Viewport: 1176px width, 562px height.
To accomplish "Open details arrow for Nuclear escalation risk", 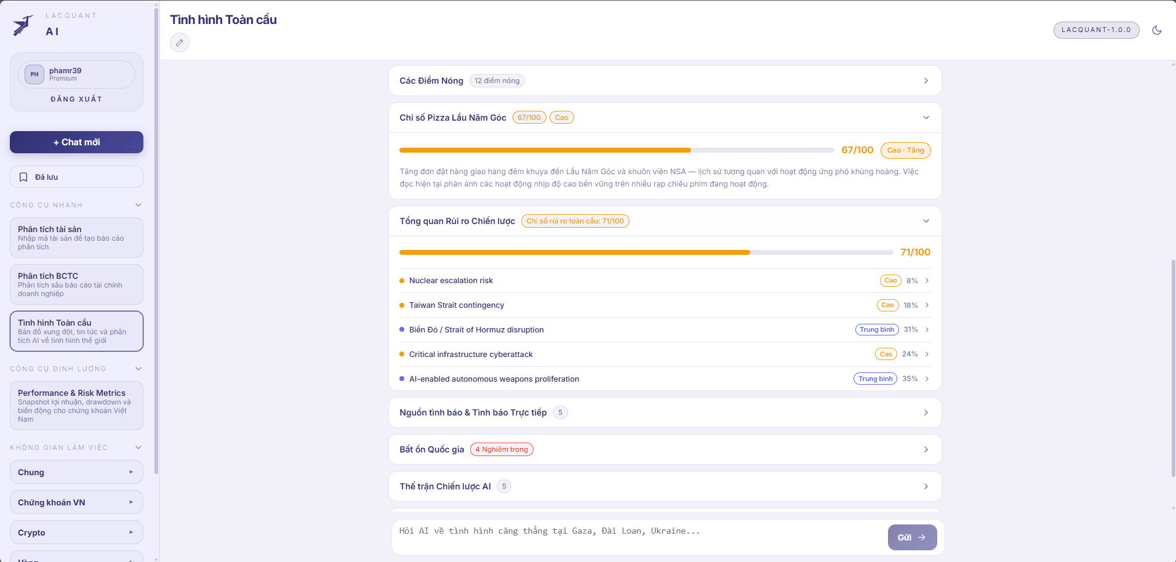I will [x=927, y=281].
